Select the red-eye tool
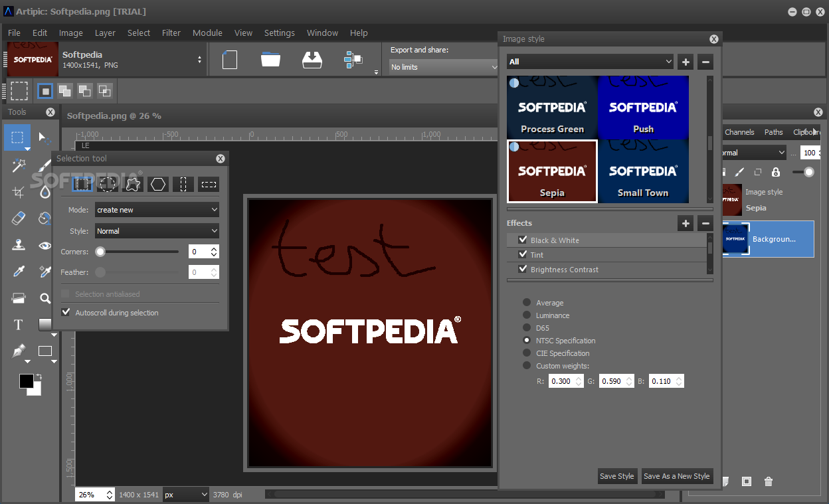This screenshot has height=504, width=829. point(45,245)
